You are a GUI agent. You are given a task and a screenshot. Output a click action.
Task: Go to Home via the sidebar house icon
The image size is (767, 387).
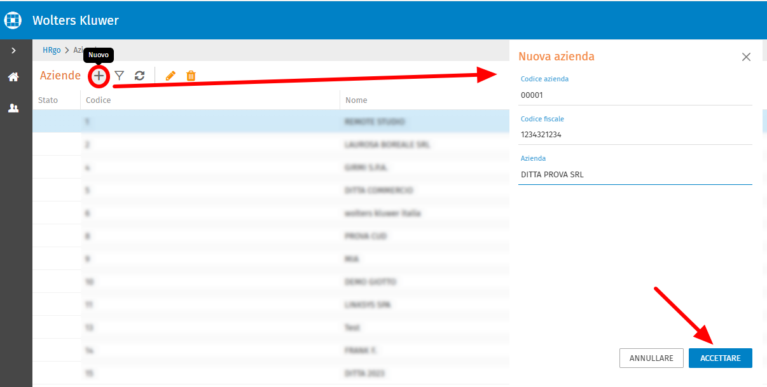click(13, 77)
